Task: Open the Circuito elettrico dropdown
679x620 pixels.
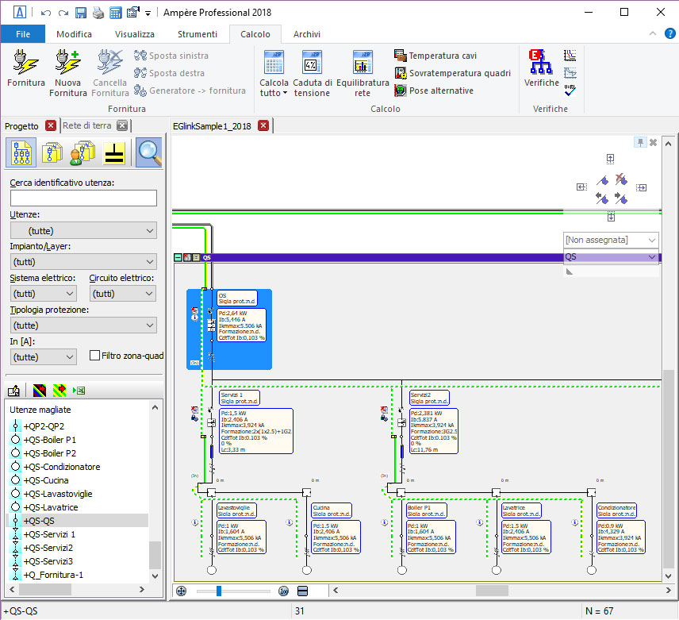Action: pyautogui.click(x=123, y=294)
